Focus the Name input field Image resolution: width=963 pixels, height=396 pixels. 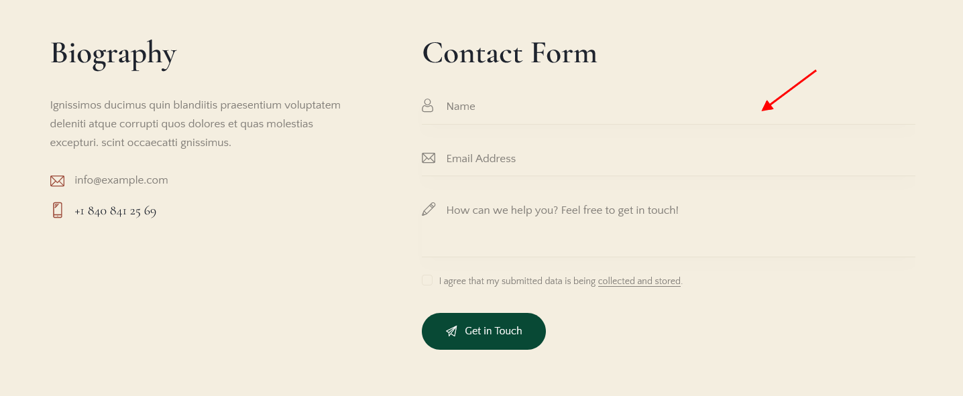click(668, 106)
